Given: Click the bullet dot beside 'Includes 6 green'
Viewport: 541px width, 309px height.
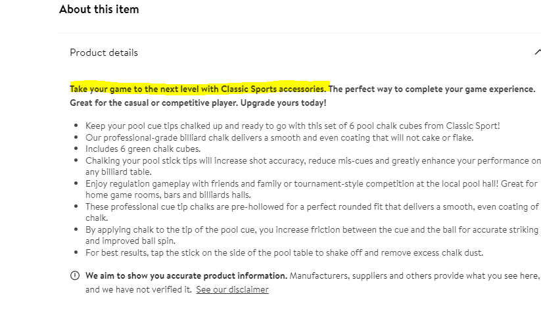Looking at the screenshot, I should [76, 149].
